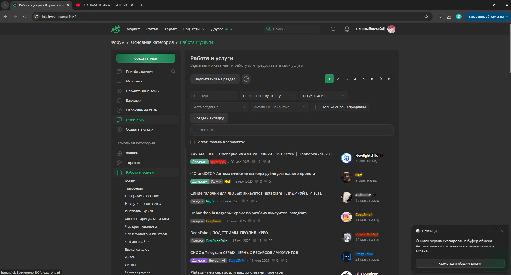The height and width of the screenshot is (275, 511).
Task: Click the search icon beside Все обсуждения
Action: pyautogui.click(x=173, y=72)
